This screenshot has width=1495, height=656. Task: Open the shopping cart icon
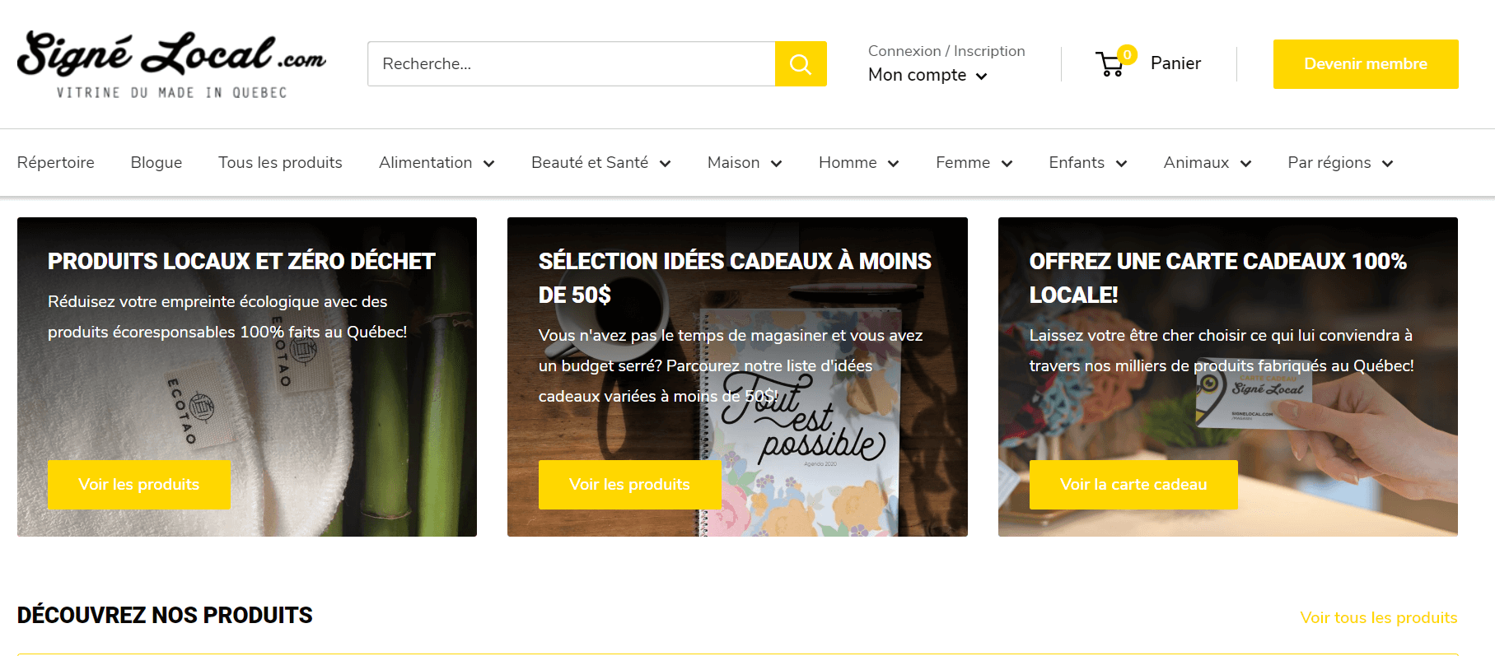[x=1110, y=63]
